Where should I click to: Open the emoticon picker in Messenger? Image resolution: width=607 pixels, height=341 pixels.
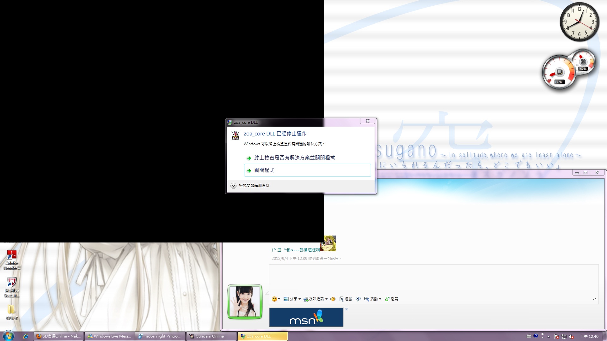(x=276, y=299)
